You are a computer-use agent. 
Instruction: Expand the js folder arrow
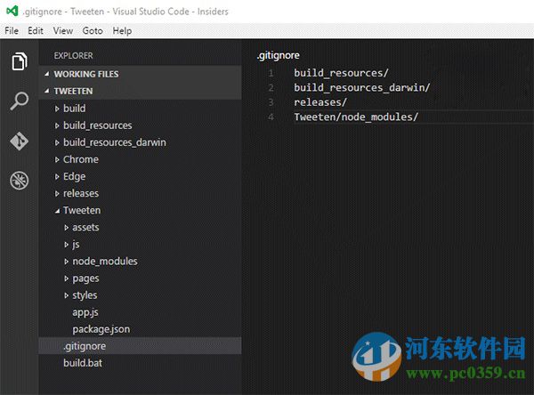point(67,245)
